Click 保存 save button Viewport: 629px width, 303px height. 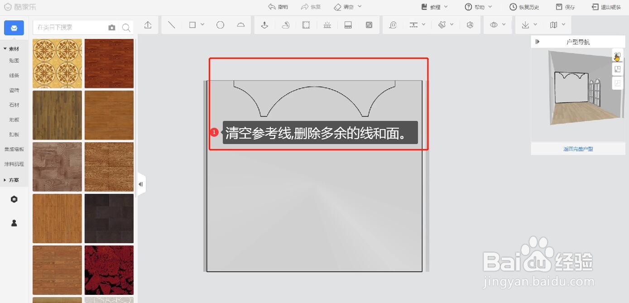(x=566, y=7)
